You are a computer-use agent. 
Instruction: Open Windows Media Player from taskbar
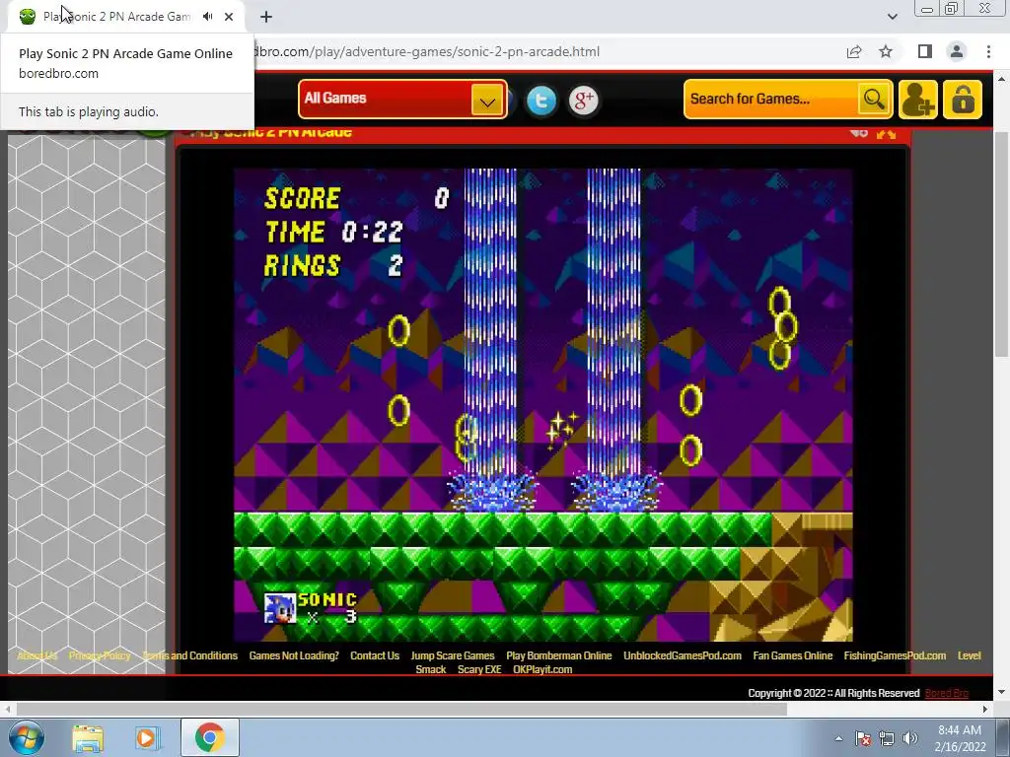(147, 737)
